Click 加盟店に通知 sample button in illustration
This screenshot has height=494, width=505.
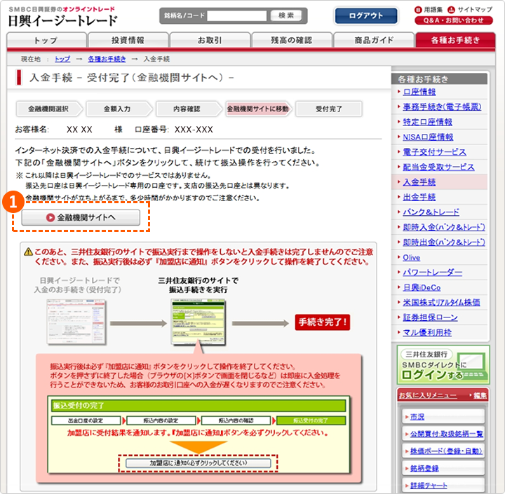(198, 463)
